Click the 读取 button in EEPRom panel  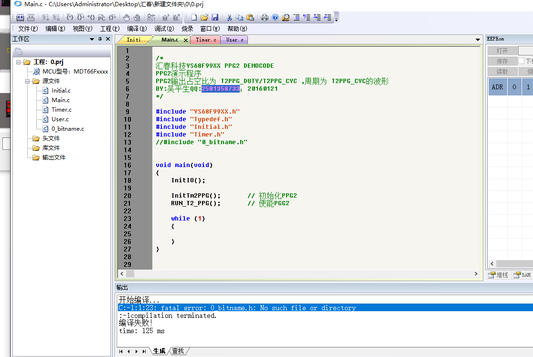point(502,72)
